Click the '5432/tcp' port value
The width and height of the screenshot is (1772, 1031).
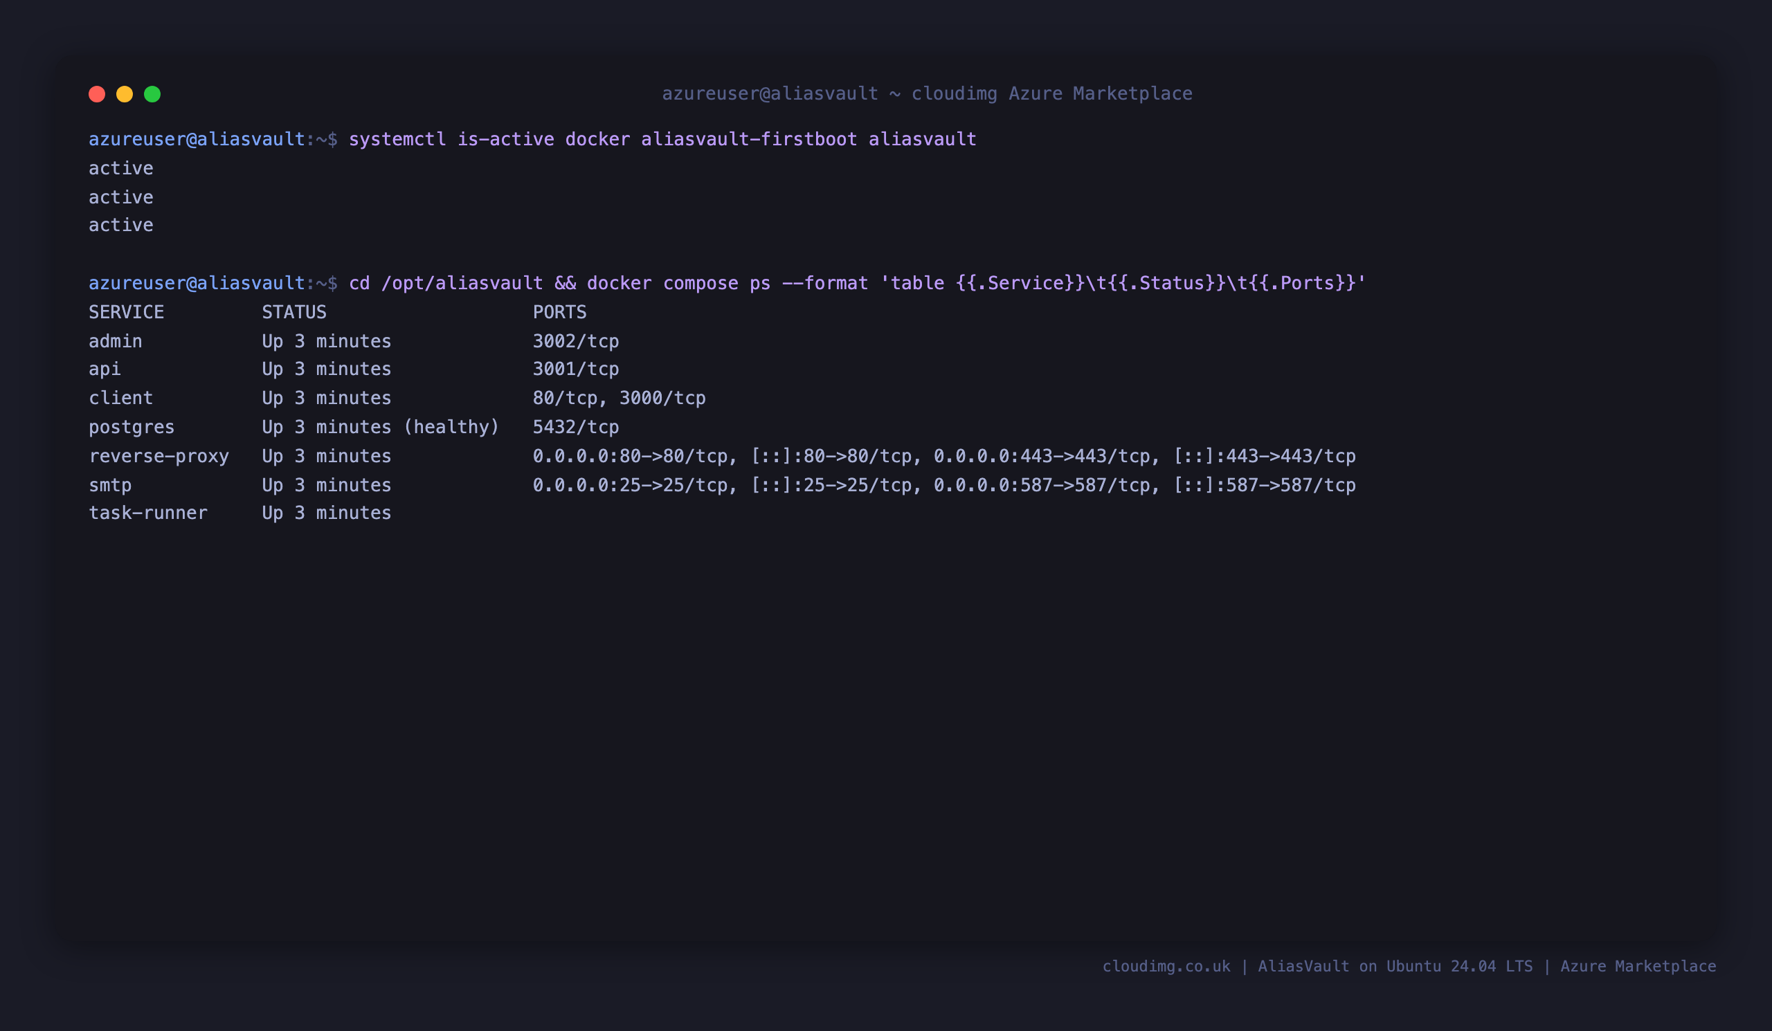[576, 427]
